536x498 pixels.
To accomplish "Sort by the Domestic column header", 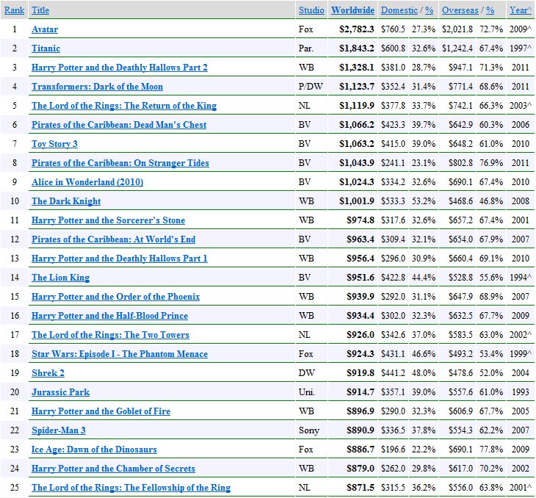I will click(x=399, y=10).
